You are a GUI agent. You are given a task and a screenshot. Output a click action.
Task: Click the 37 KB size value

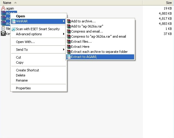168,34
